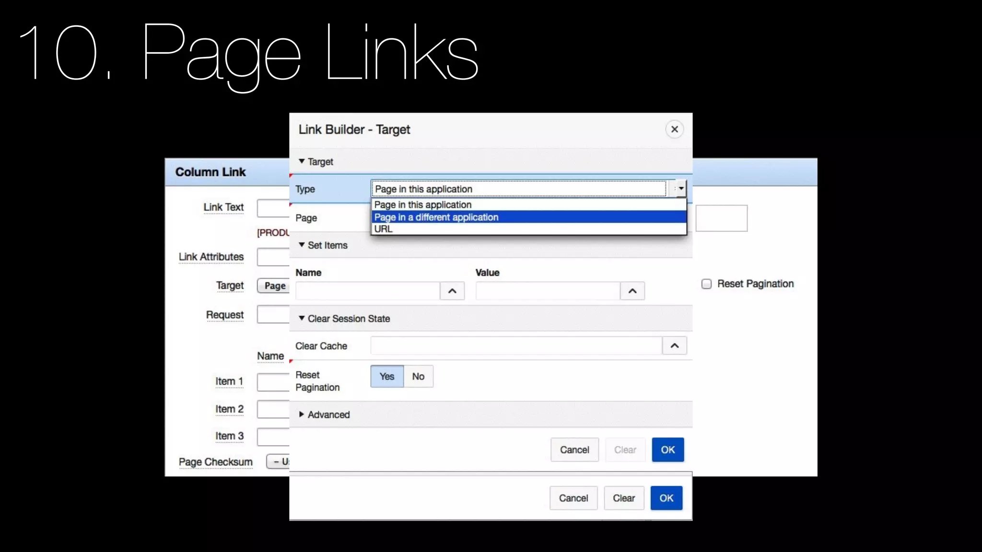Image resolution: width=982 pixels, height=552 pixels.
Task: Click the Item 1 field in Column Link
Action: 273,382
